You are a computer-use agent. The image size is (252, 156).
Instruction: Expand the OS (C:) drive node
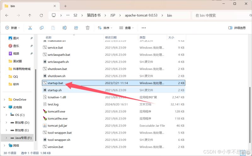[6, 115]
